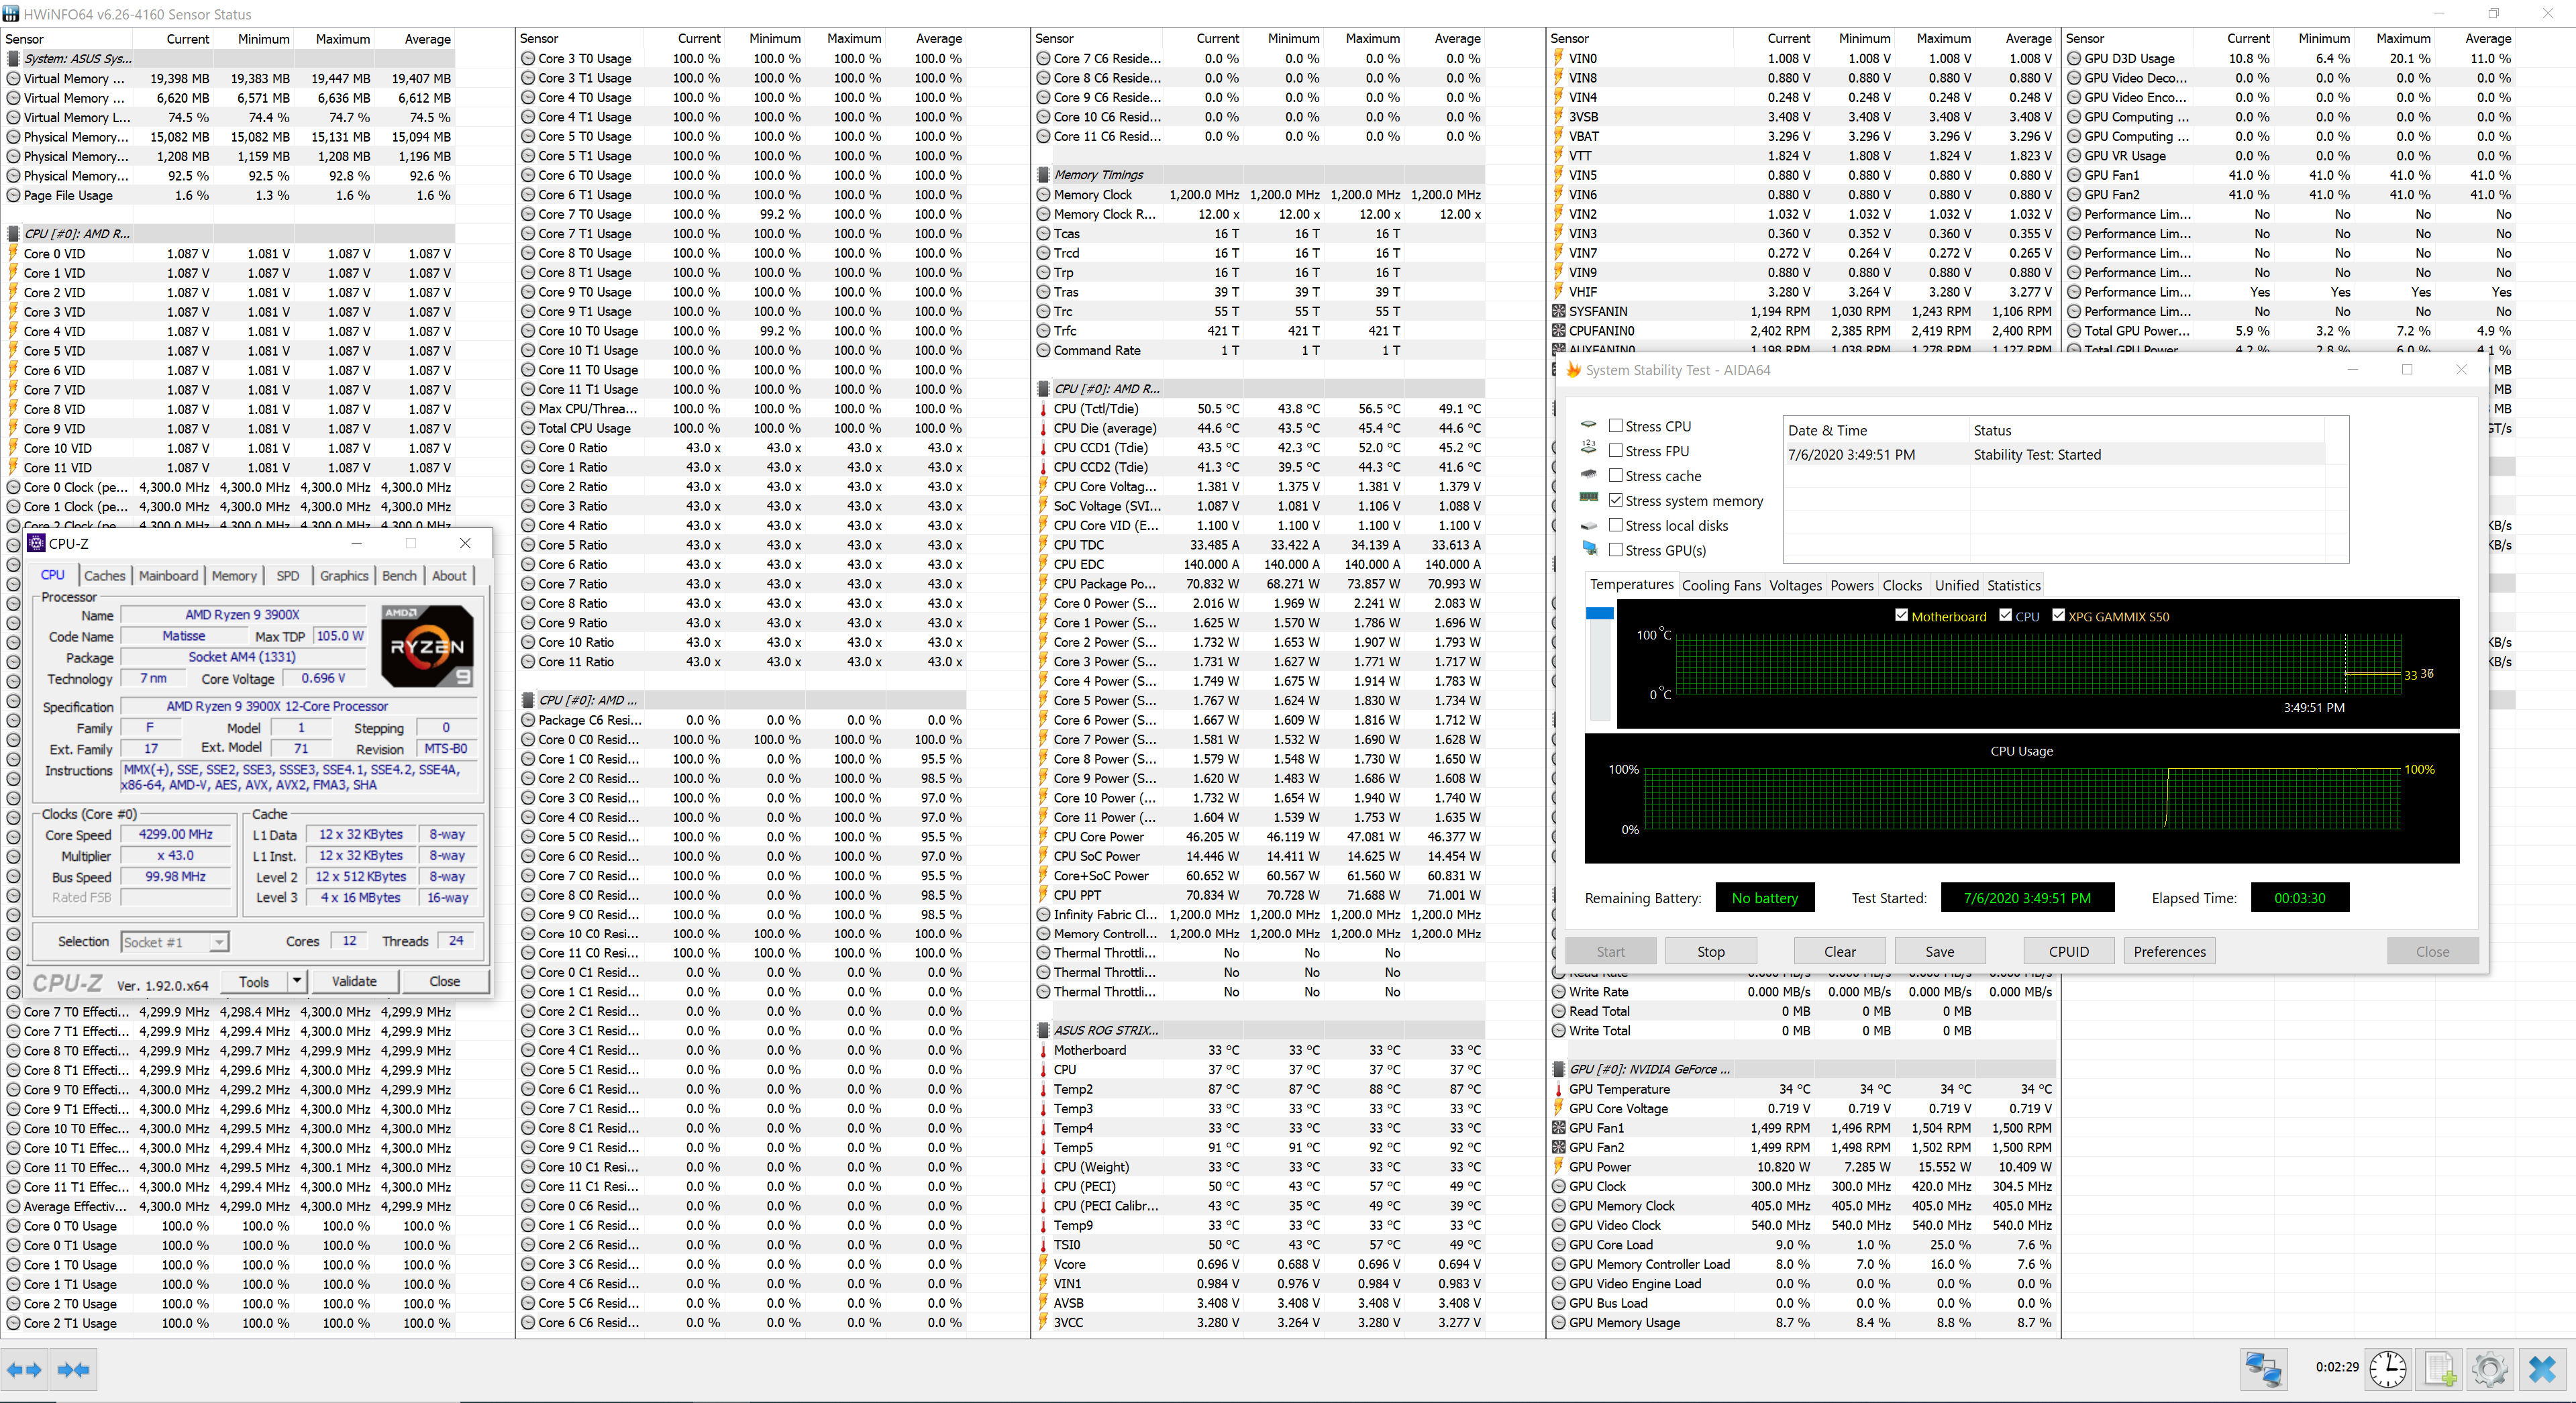The image size is (2576, 1403).
Task: Click the HWiNFO64 title bar icon
Action: coord(11,14)
